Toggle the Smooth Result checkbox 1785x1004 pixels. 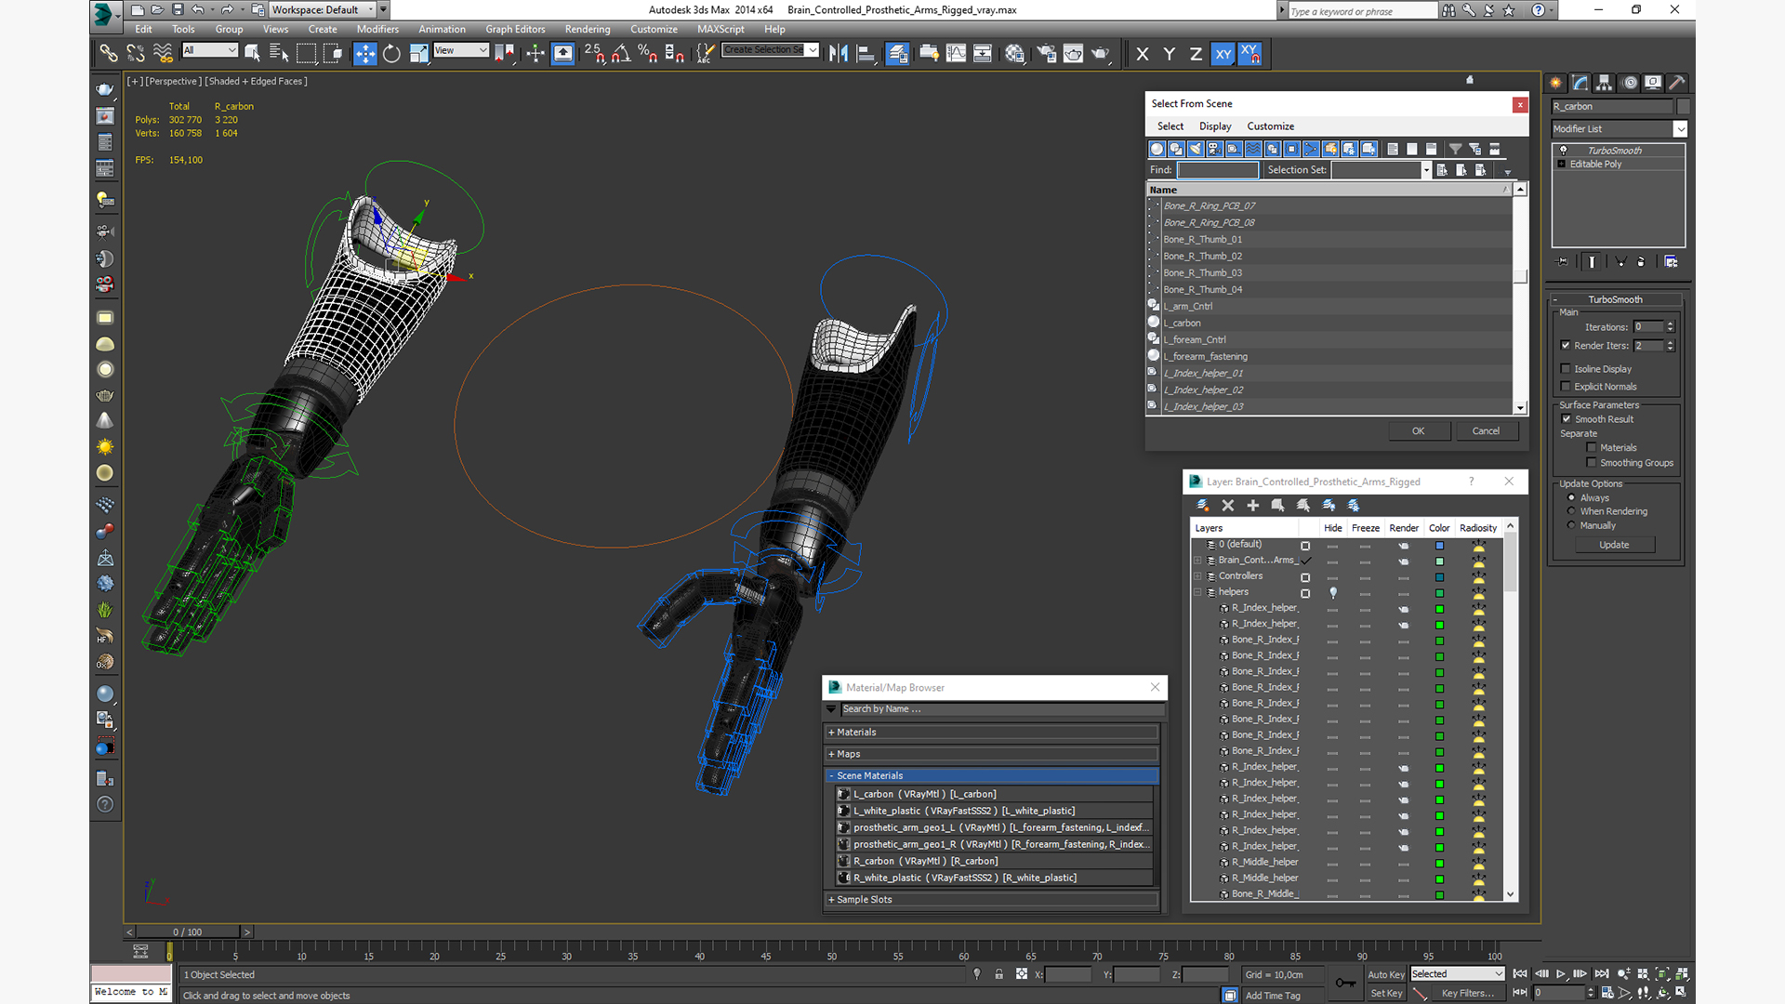point(1566,419)
